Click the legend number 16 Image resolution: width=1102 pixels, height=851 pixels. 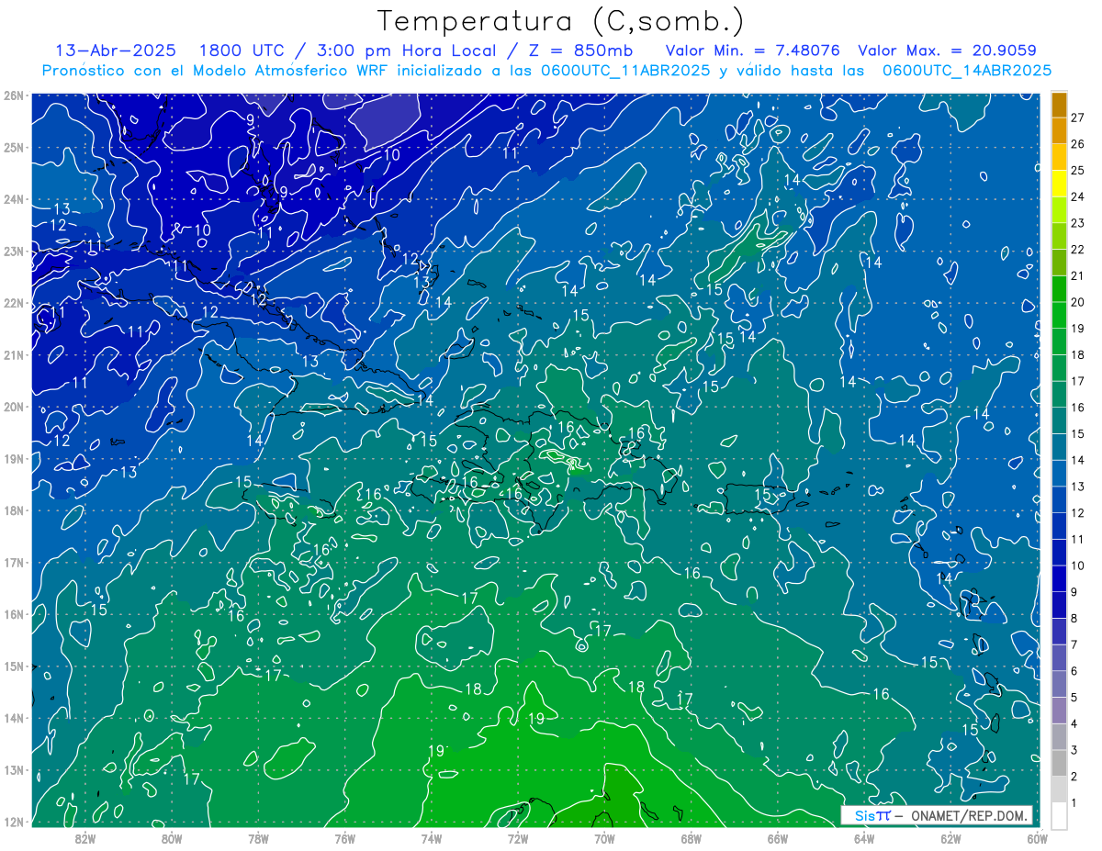tap(1077, 408)
